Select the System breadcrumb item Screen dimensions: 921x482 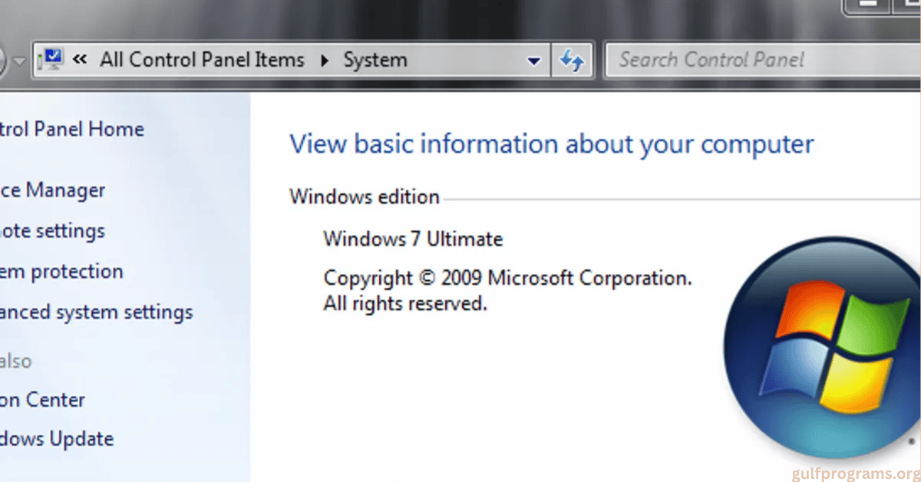tap(375, 59)
